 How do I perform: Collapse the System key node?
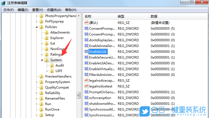tap(42, 60)
